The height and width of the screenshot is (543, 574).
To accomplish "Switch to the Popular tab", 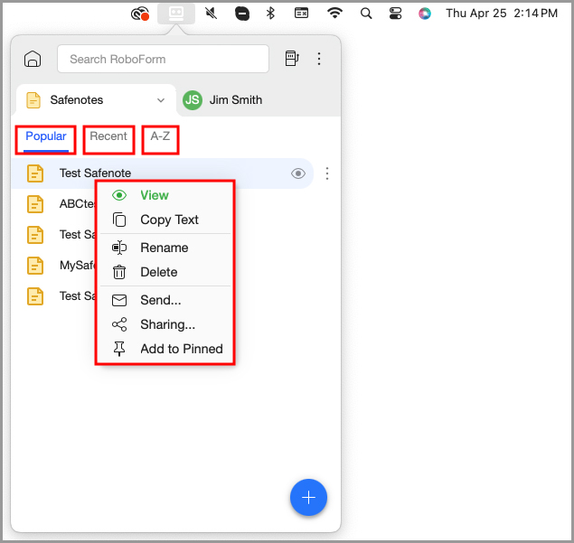I will coord(46,136).
